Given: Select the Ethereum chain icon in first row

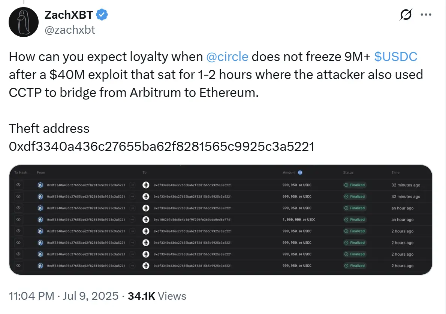Looking at the screenshot, I should pos(145,185).
